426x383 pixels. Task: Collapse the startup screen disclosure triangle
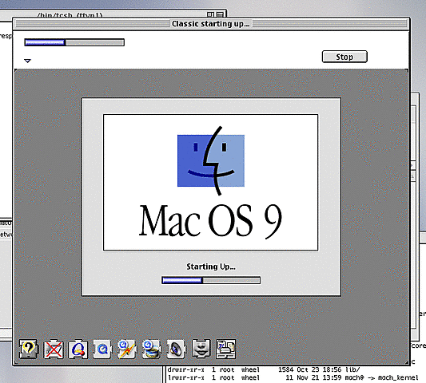(27, 61)
